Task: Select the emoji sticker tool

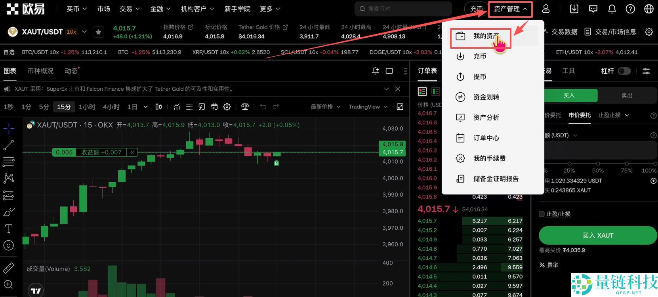Action: pyautogui.click(x=9, y=246)
